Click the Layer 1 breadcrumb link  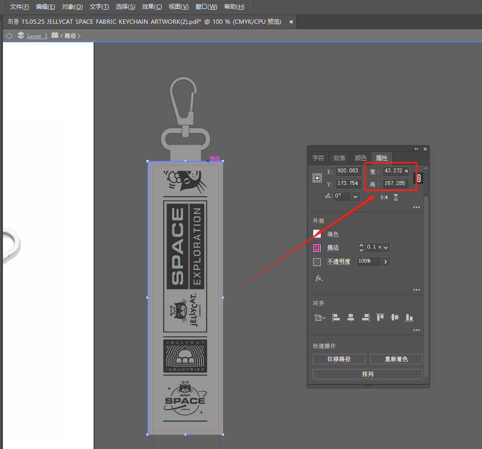pos(37,36)
